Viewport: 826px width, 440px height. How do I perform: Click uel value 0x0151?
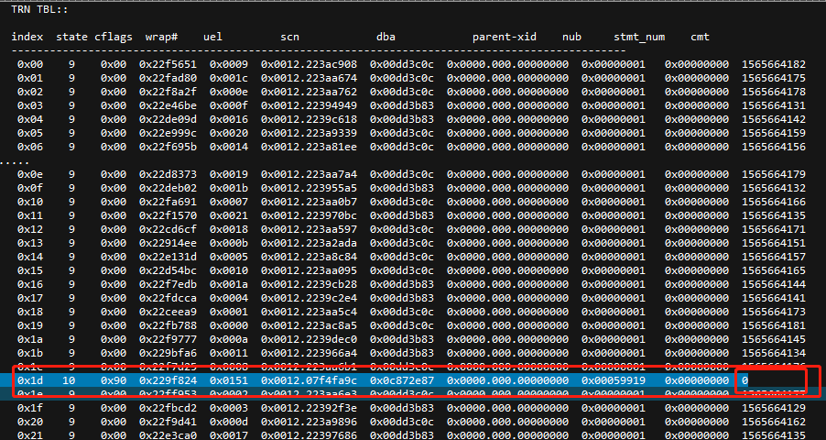229,380
